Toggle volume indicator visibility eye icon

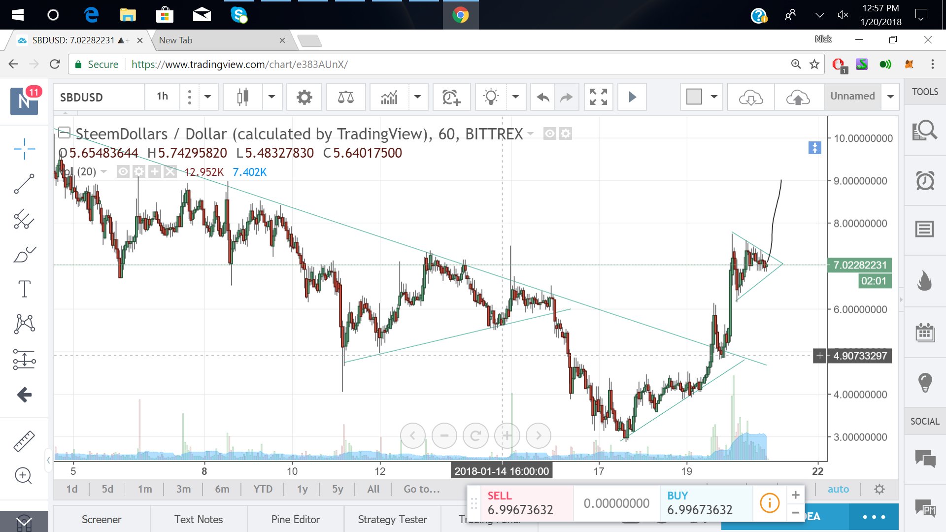(x=123, y=171)
